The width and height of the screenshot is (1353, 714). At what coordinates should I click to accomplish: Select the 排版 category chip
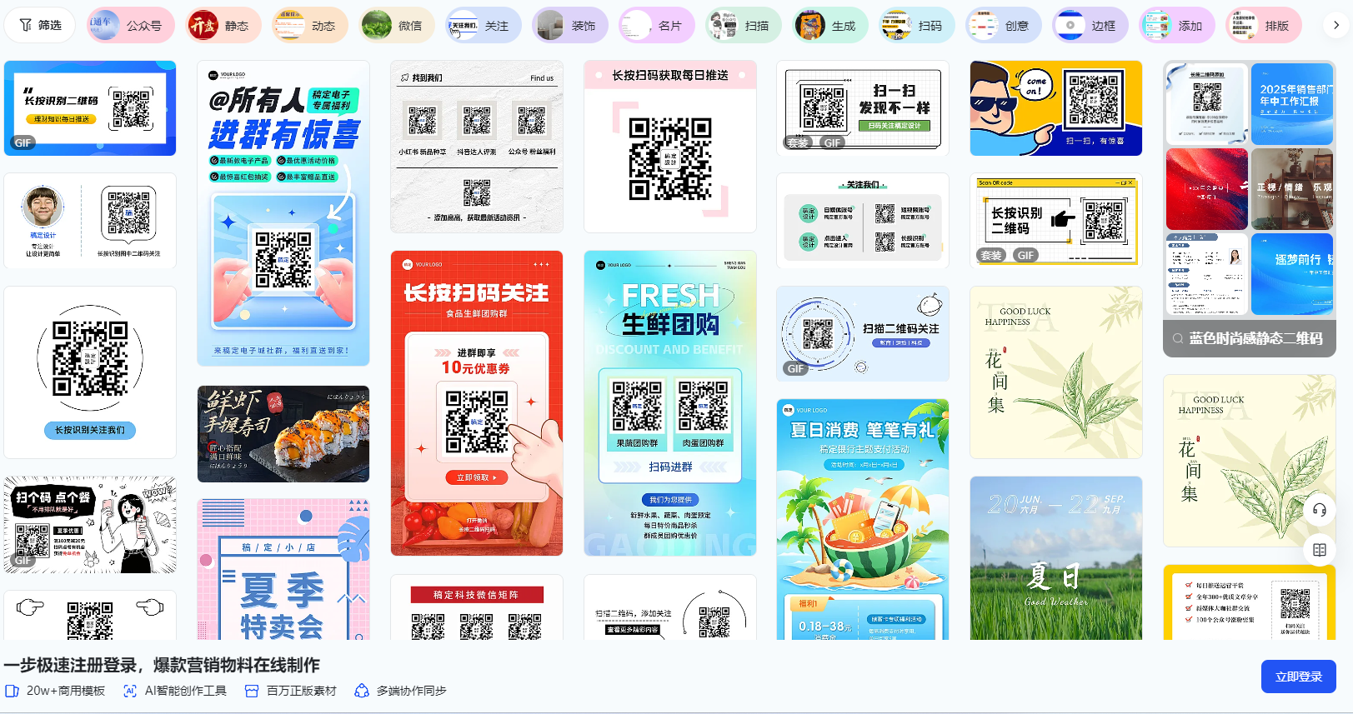click(1263, 25)
